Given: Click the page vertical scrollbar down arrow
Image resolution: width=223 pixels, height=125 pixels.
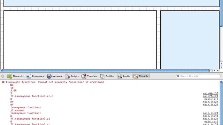Looking at the screenshot, I should tap(221, 67).
